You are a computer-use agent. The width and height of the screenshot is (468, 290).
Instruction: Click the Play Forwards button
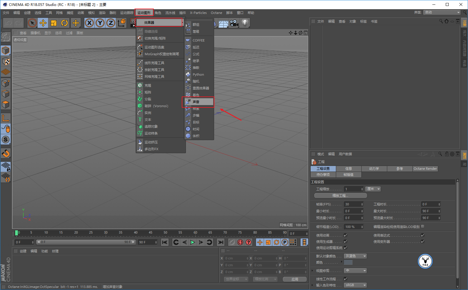[x=192, y=242]
